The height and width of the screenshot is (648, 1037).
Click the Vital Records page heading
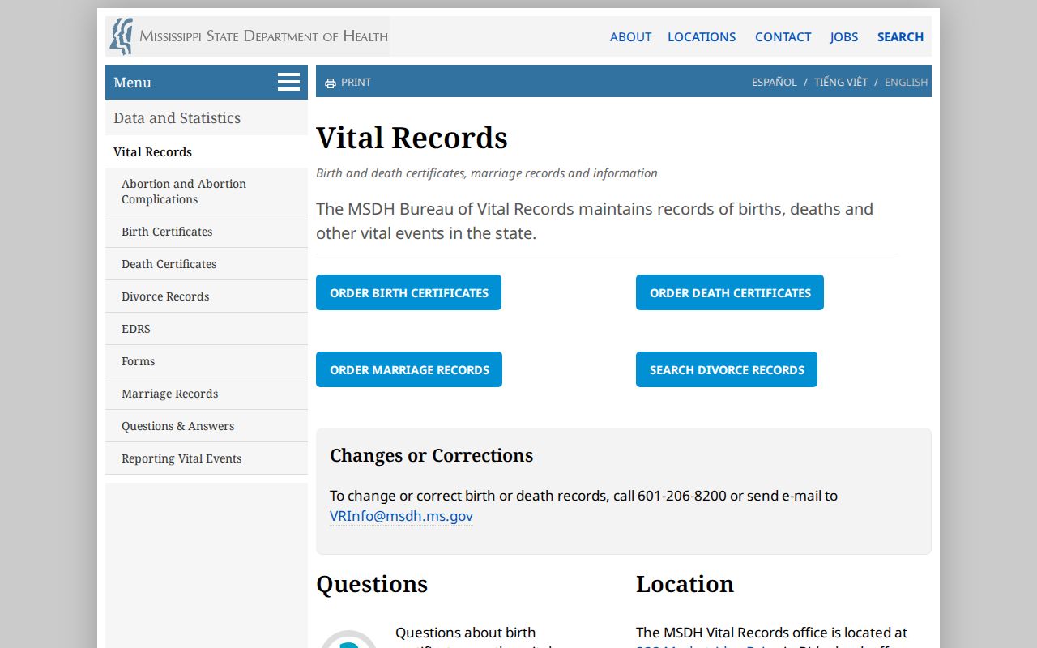412,138
